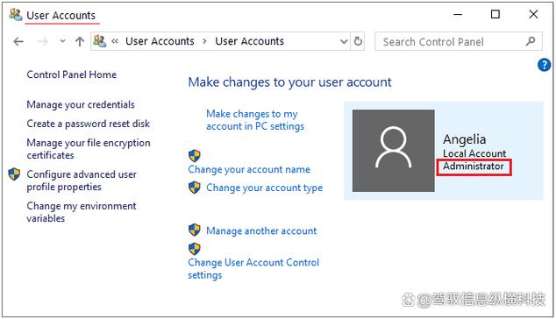
Task: Click the first User Accounts breadcrumb
Action: coord(160,41)
